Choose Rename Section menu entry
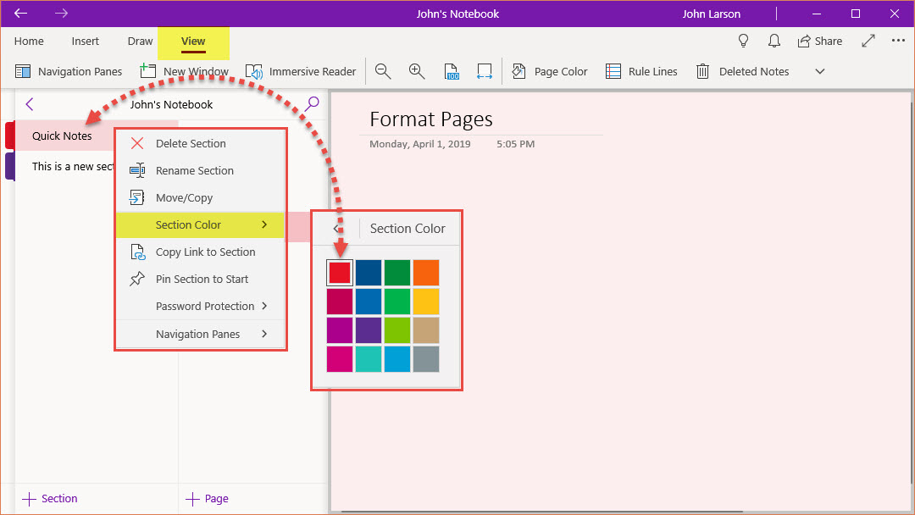 click(194, 170)
